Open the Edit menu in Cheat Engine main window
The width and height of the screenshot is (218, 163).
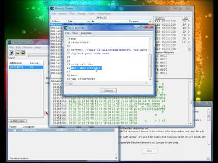(x=18, y=48)
